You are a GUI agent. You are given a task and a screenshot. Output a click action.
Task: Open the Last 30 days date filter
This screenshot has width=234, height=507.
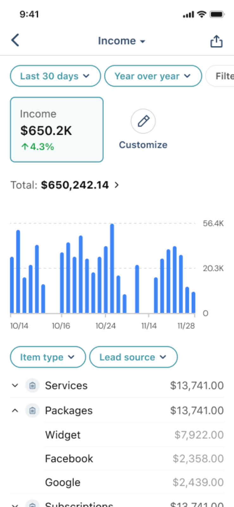point(55,76)
